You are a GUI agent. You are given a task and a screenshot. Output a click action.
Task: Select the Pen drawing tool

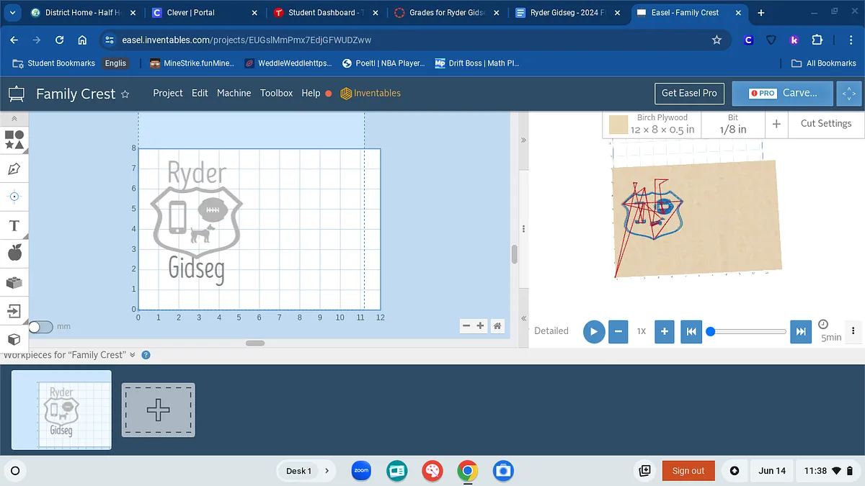pyautogui.click(x=14, y=168)
